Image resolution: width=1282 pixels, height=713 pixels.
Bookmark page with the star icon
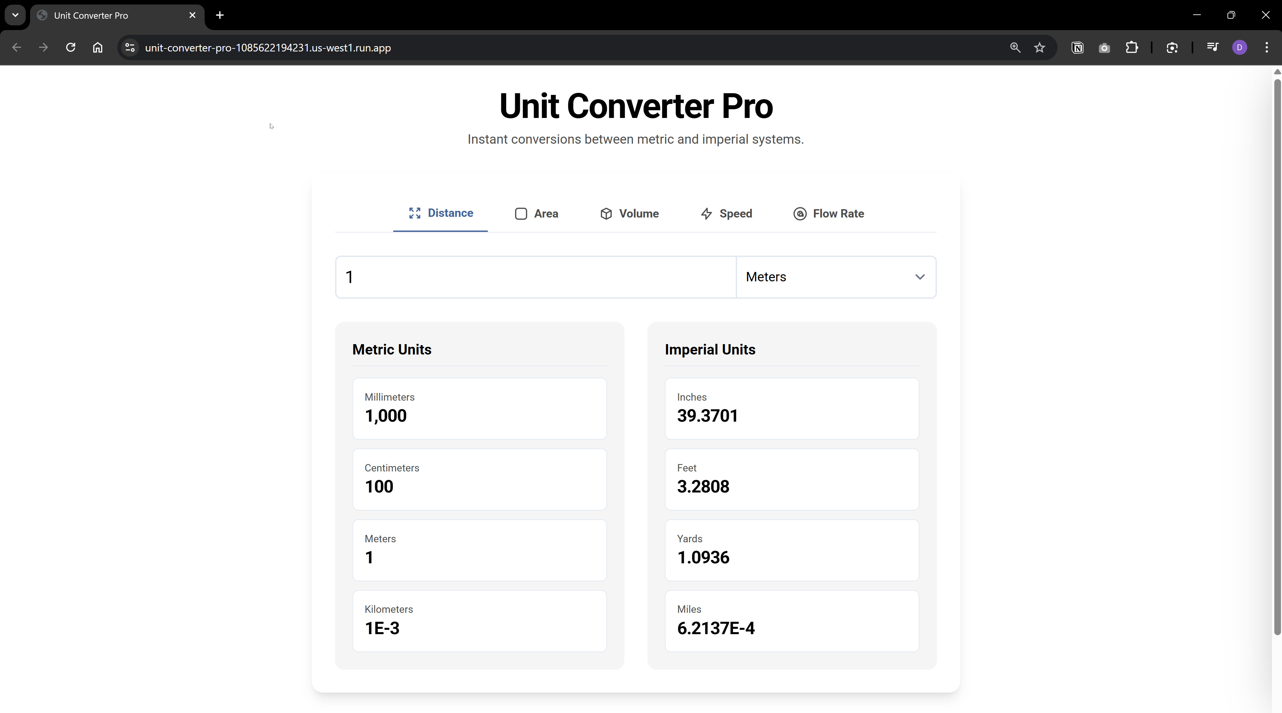[1039, 48]
